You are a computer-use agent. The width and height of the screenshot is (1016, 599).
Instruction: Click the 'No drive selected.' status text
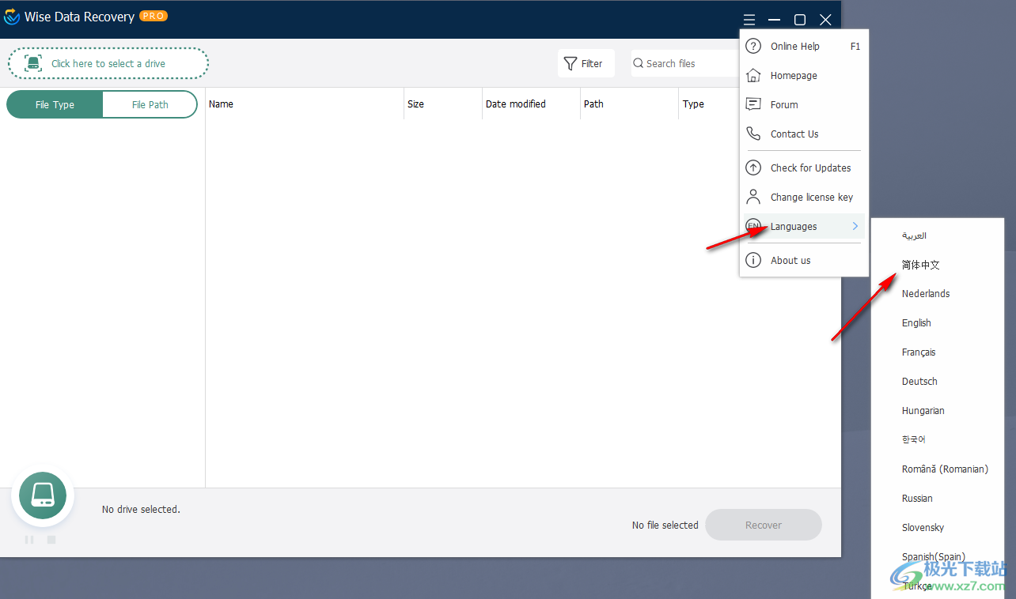coord(141,509)
